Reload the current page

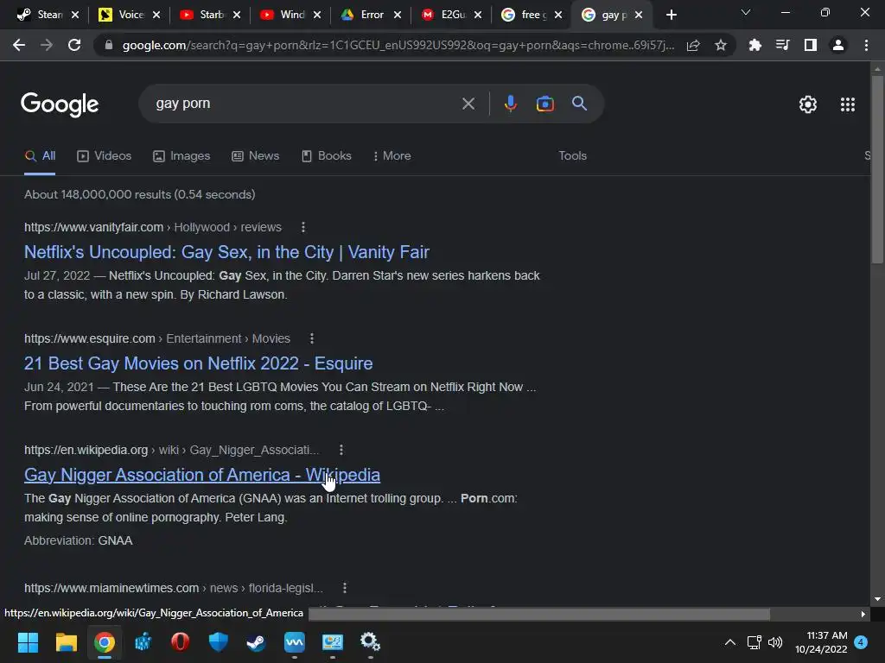74,45
